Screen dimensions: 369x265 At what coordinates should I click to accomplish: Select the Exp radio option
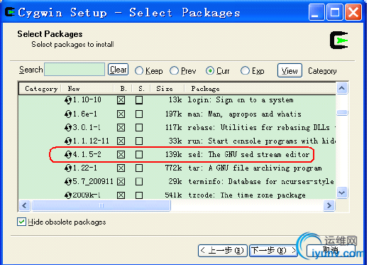(x=245, y=70)
